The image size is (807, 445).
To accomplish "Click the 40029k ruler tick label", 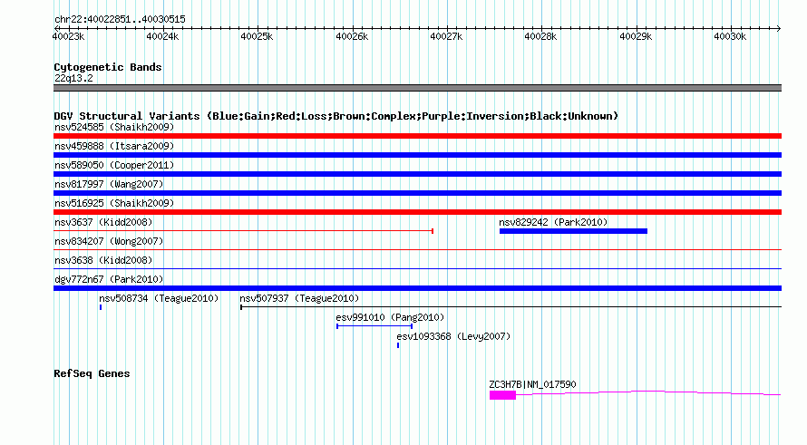I will (x=636, y=36).
